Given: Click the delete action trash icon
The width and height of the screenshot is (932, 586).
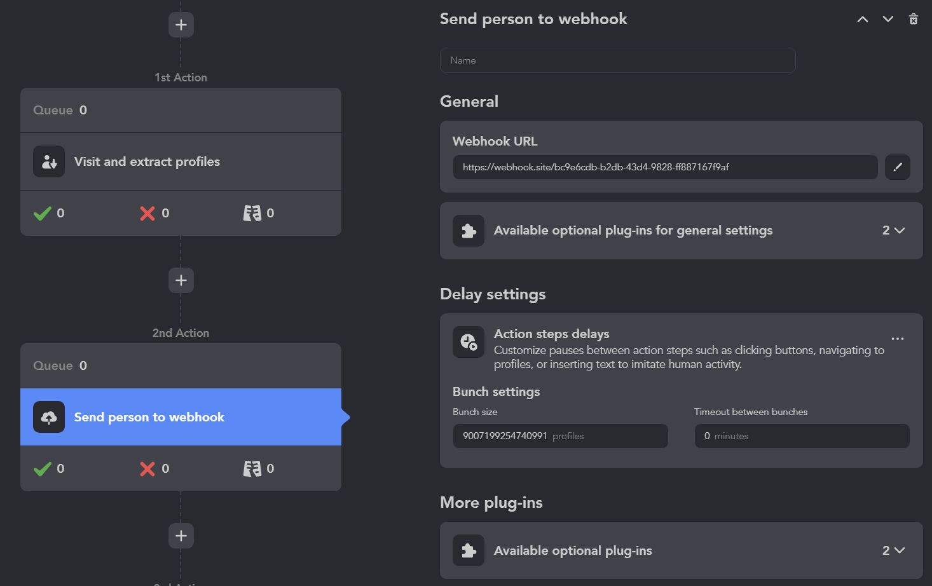Looking at the screenshot, I should [914, 19].
